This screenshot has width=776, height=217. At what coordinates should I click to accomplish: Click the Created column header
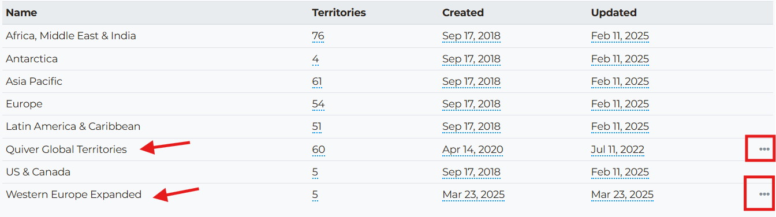pyautogui.click(x=463, y=13)
